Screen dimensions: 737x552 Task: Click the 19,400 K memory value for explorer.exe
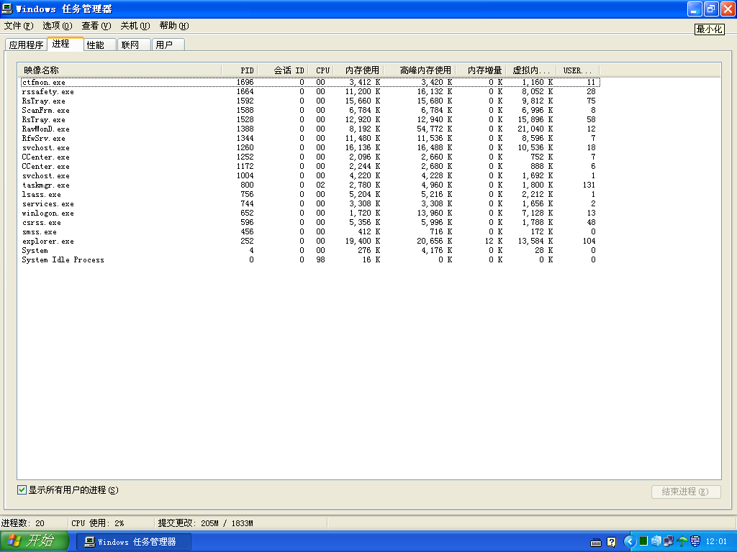pyautogui.click(x=363, y=241)
